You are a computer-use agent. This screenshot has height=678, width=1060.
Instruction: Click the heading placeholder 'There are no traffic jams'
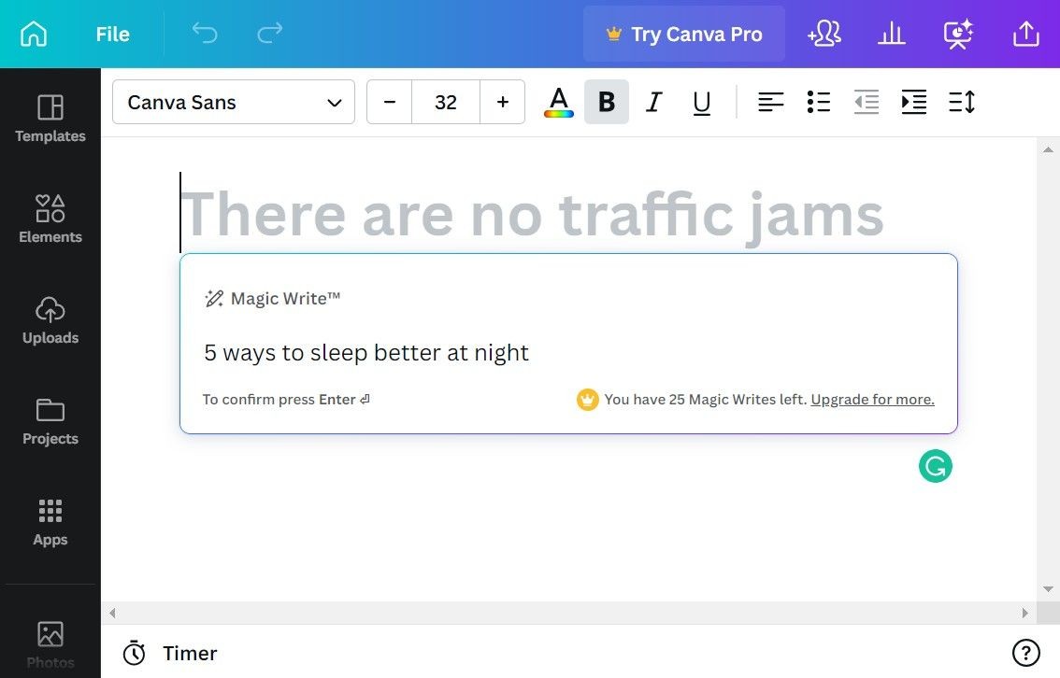click(532, 214)
